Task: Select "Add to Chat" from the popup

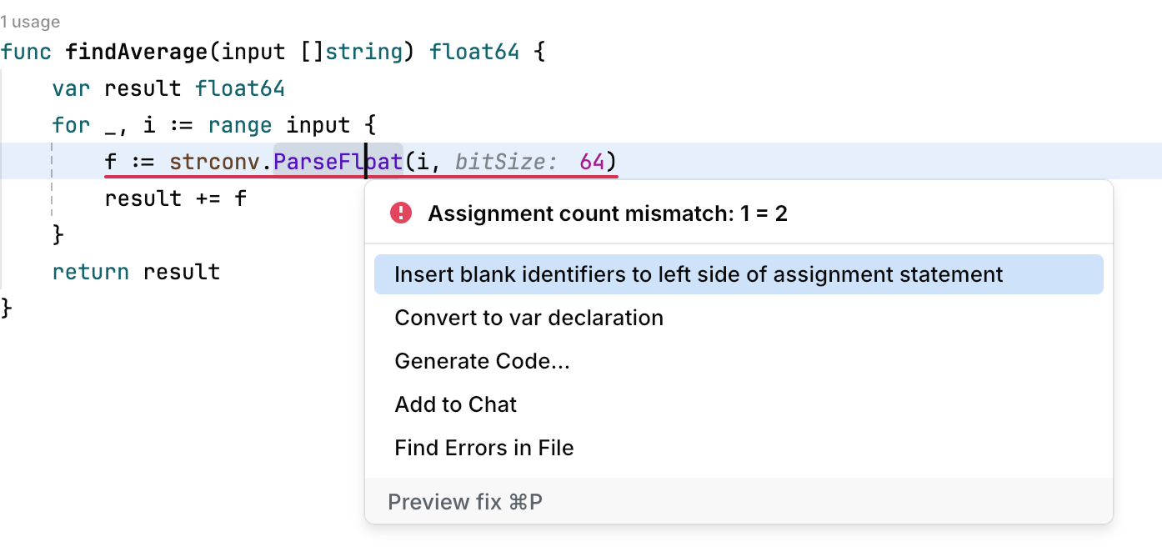Action: pyautogui.click(x=455, y=404)
